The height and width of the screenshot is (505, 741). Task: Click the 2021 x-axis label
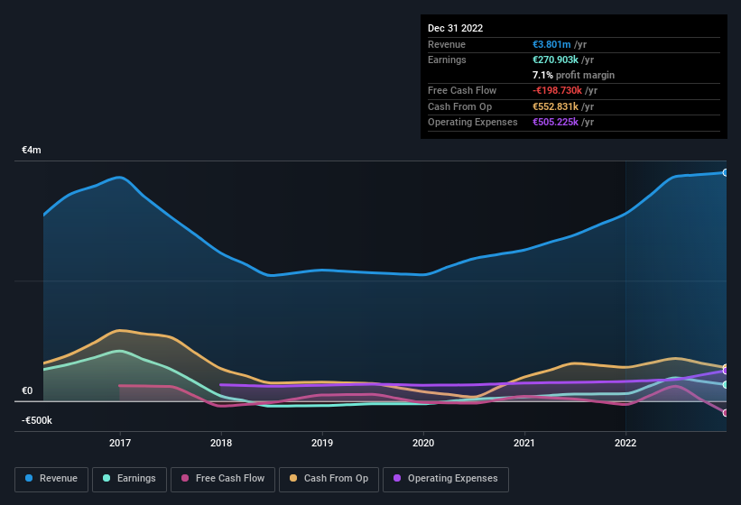524,443
